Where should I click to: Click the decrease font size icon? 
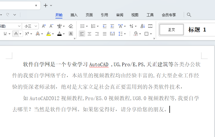[x=51, y=26]
